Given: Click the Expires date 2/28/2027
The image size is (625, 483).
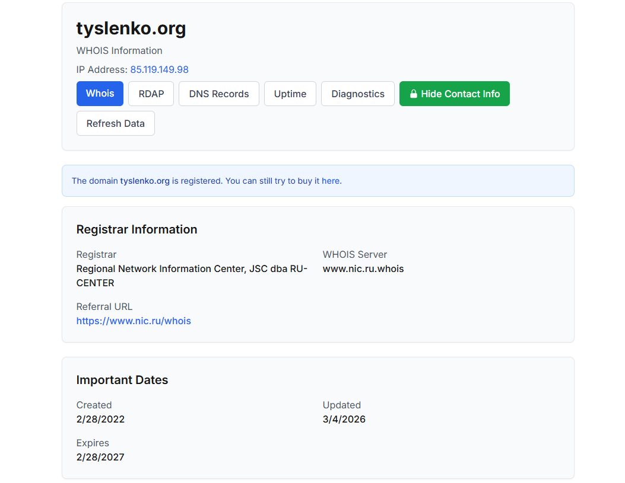Looking at the screenshot, I should coord(100,457).
